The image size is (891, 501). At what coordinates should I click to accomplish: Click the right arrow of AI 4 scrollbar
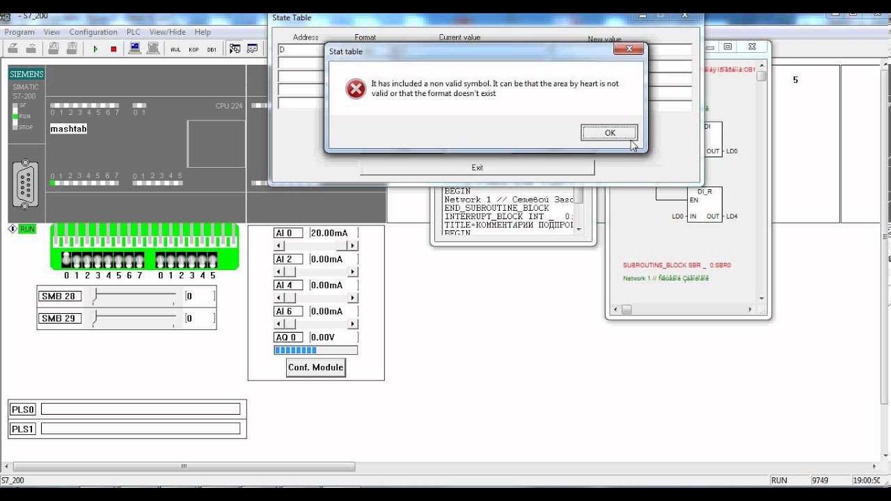click(353, 298)
